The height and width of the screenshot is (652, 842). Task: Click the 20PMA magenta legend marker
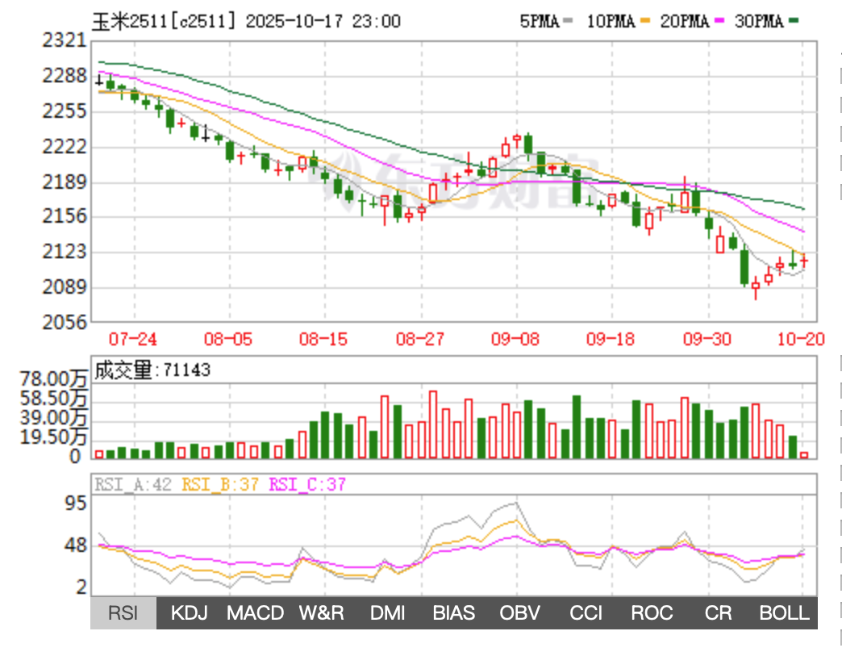(719, 22)
